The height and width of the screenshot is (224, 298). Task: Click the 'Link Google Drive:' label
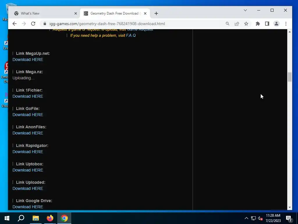point(34,201)
